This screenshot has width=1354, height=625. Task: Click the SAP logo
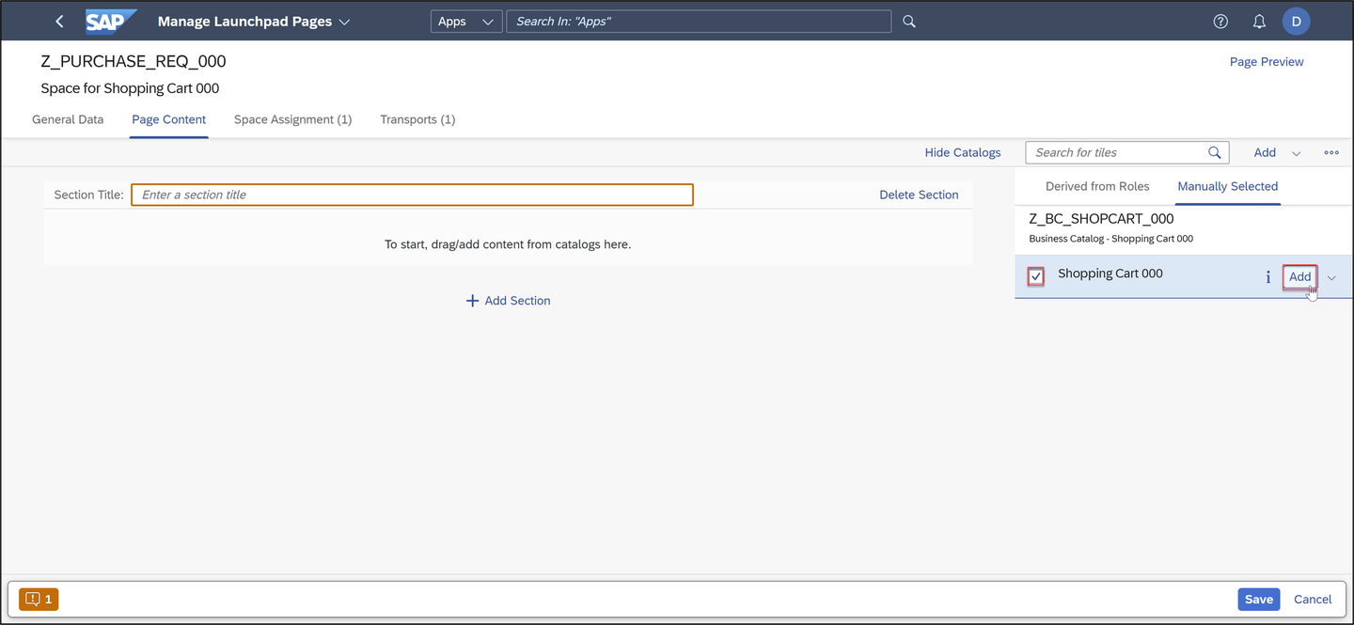pos(111,21)
